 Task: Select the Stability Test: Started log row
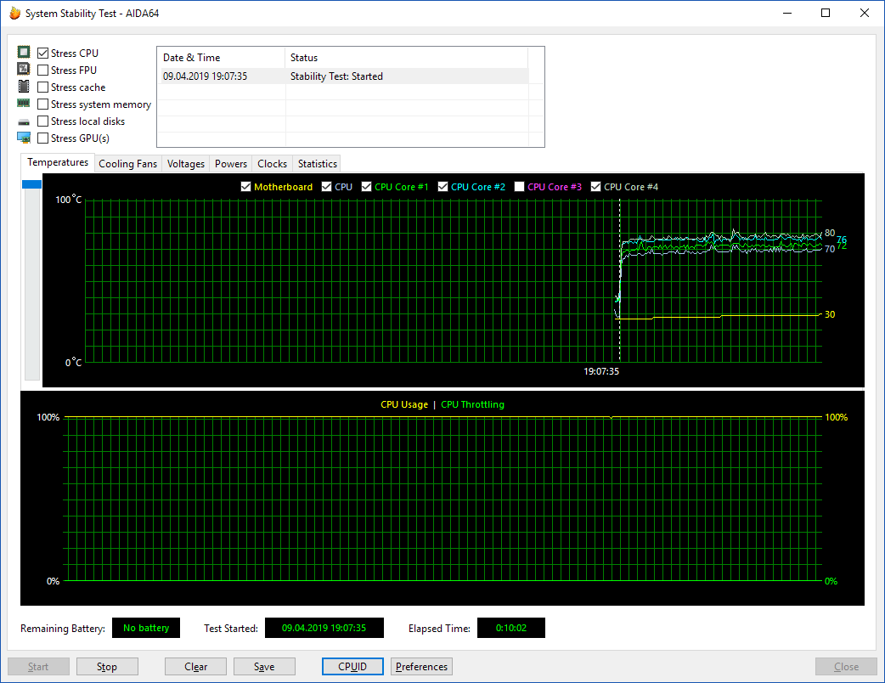(345, 76)
